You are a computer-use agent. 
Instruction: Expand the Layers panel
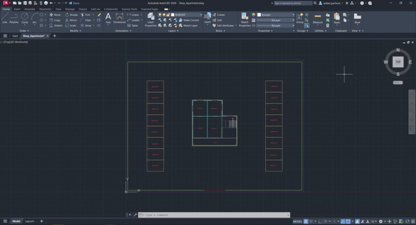click(173, 31)
